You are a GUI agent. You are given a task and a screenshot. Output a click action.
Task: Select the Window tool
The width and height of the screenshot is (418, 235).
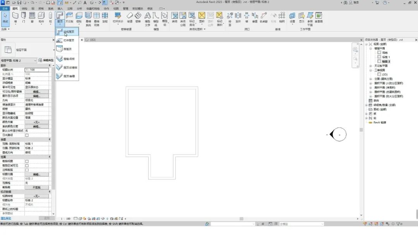click(32, 17)
